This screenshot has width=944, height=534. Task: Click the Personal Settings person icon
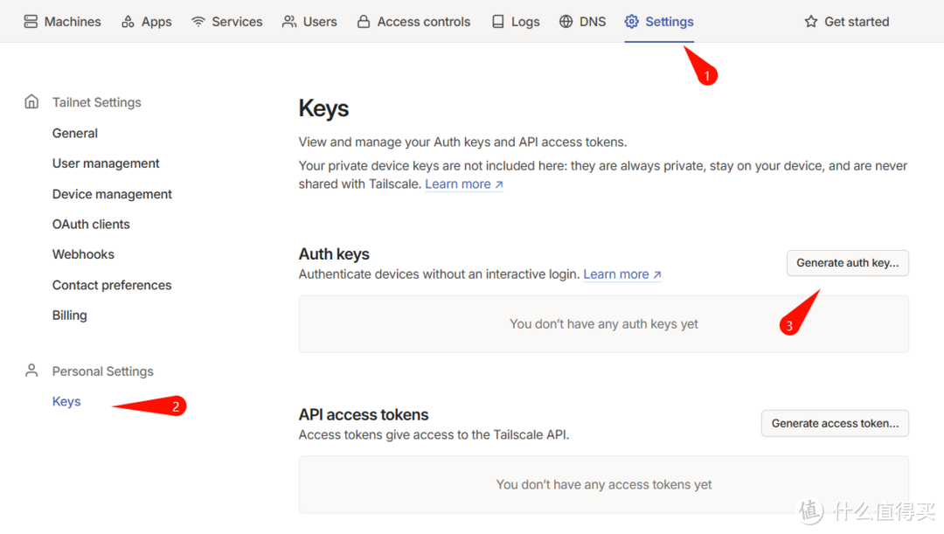click(x=31, y=371)
